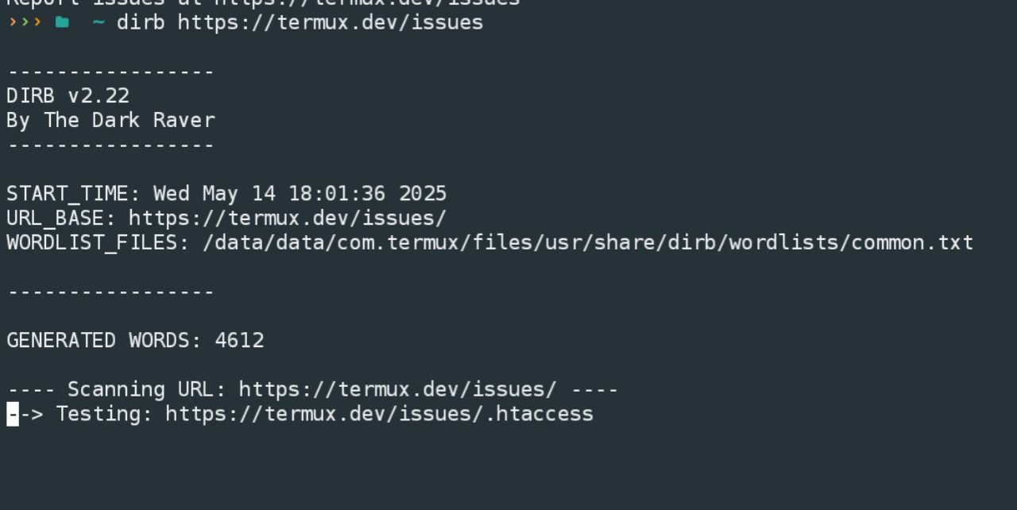
Task: Click the common.txt wordlist filename
Action: point(912,243)
